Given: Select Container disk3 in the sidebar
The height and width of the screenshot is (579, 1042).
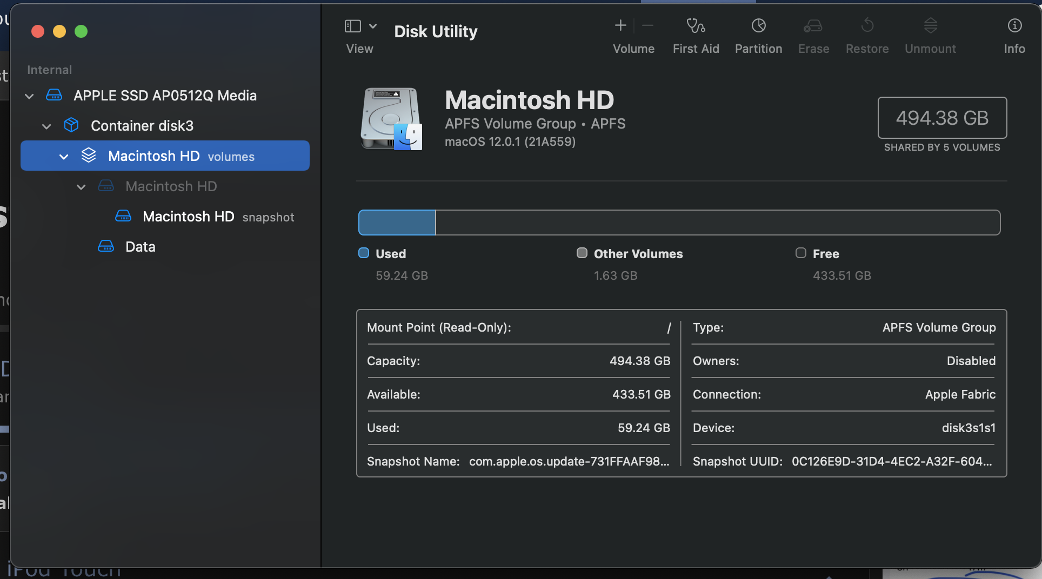Looking at the screenshot, I should pyautogui.click(x=142, y=126).
